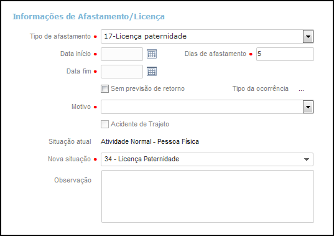Click the Nova situação dropdown triangle
Image resolution: width=334 pixels, height=236 pixels.
[307, 159]
